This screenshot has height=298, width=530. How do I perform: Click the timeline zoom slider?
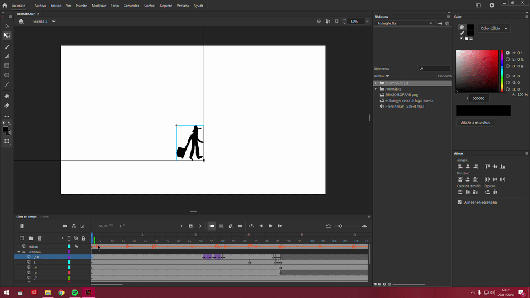(x=347, y=226)
